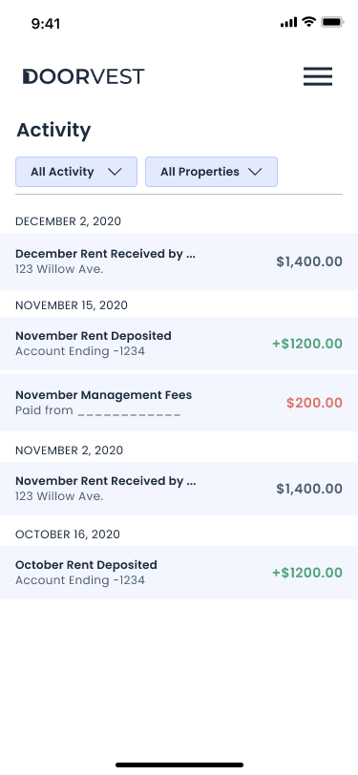Tap the 9:41 status bar clock
The height and width of the screenshot is (775, 358).
(46, 23)
